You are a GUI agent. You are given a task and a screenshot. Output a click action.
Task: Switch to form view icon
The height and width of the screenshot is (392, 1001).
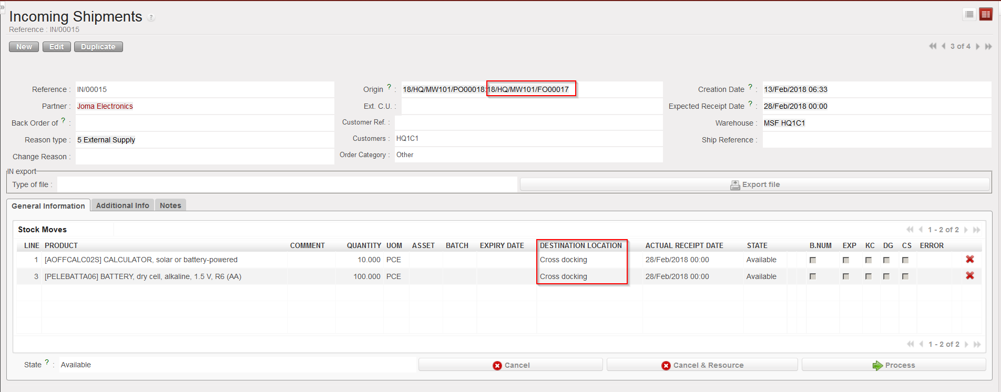coord(986,15)
